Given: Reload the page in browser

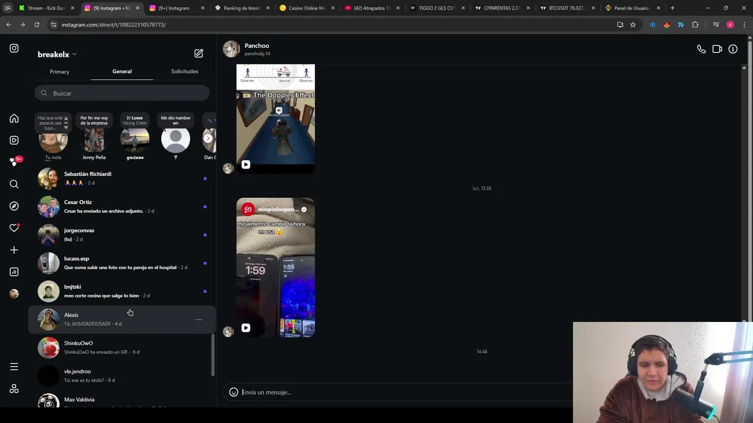Looking at the screenshot, I should pyautogui.click(x=36, y=25).
